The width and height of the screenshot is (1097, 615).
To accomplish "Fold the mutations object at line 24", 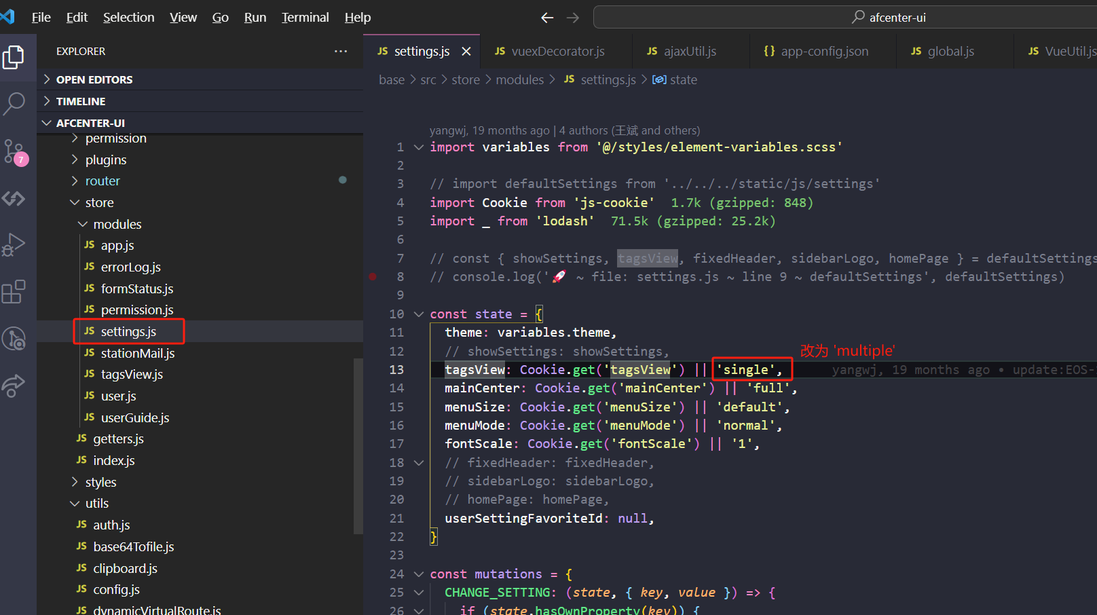I will 419,574.
